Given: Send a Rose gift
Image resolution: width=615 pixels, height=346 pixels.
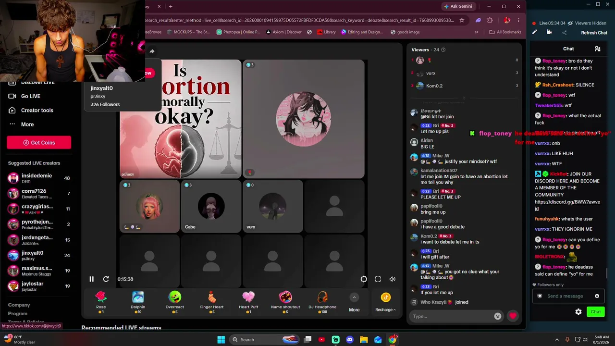Looking at the screenshot, I should [101, 302].
